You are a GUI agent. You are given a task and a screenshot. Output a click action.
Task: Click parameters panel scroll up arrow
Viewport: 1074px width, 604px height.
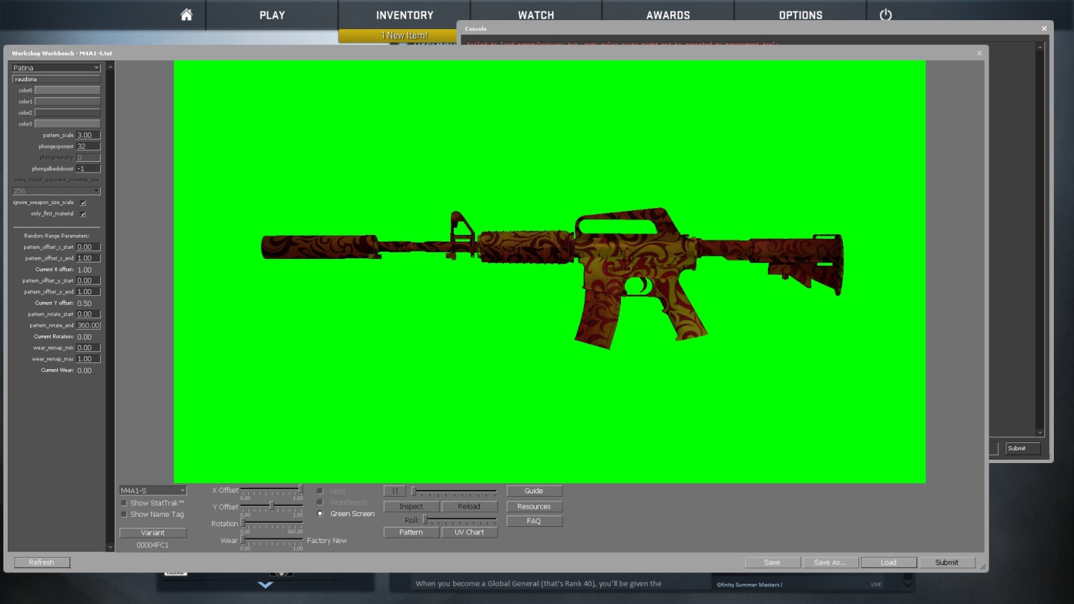111,66
